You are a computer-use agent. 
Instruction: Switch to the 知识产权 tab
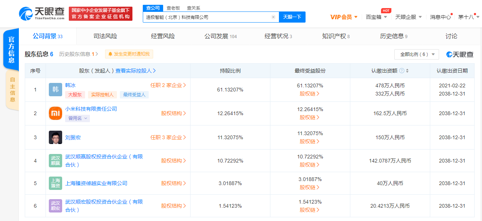(x=336, y=36)
